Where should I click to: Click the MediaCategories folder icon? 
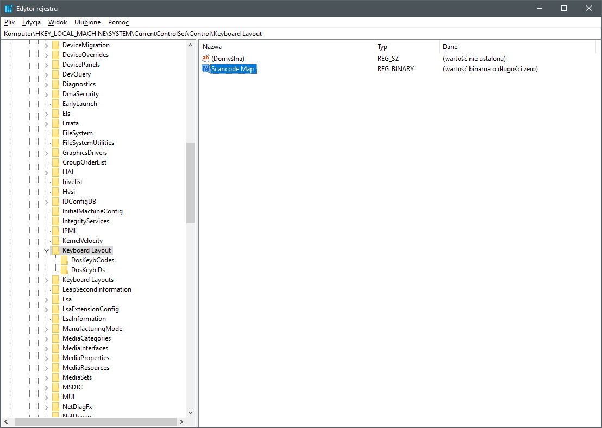[55, 338]
